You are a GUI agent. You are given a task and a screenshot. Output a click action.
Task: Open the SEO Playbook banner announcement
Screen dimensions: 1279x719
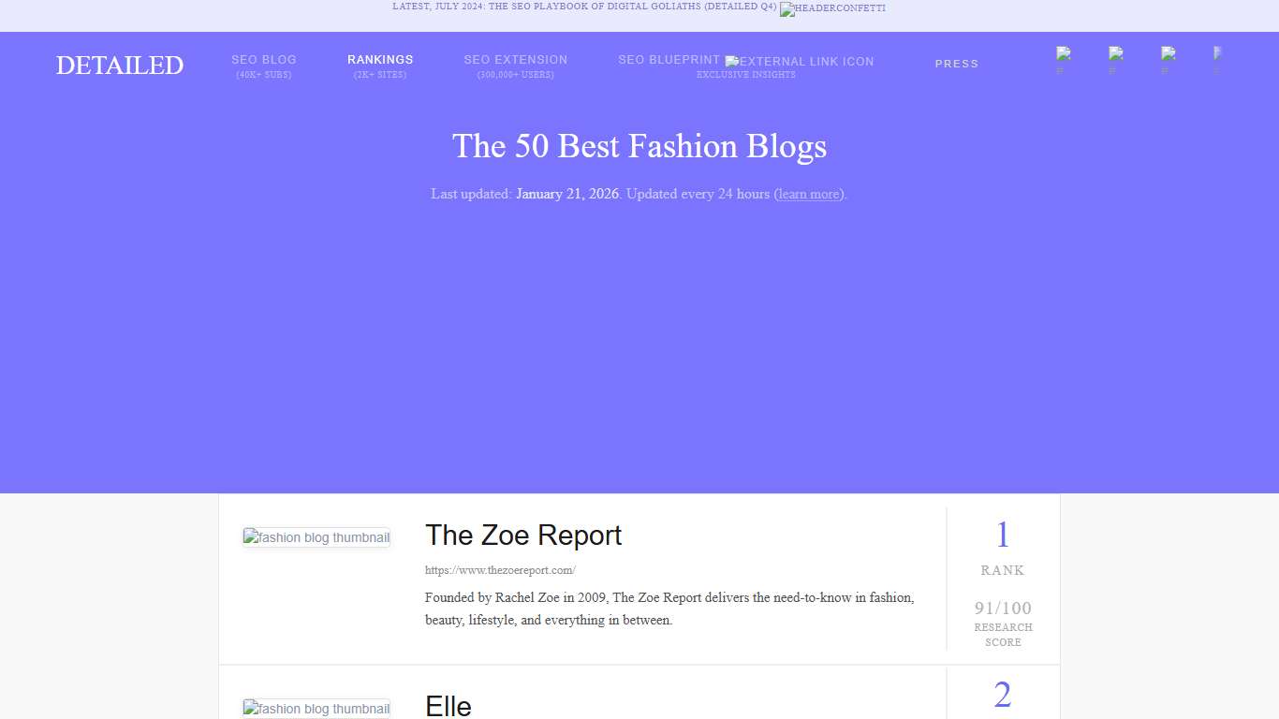(581, 7)
